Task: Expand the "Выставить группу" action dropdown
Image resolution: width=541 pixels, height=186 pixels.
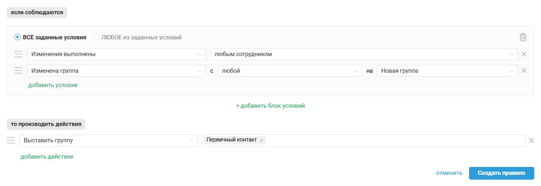Action: click(108, 140)
